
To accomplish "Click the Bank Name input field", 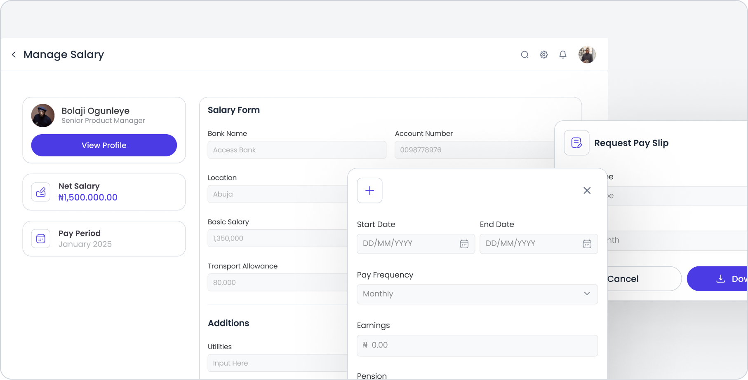I will [x=297, y=150].
